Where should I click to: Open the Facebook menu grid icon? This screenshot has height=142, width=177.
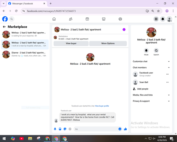(156, 19)
